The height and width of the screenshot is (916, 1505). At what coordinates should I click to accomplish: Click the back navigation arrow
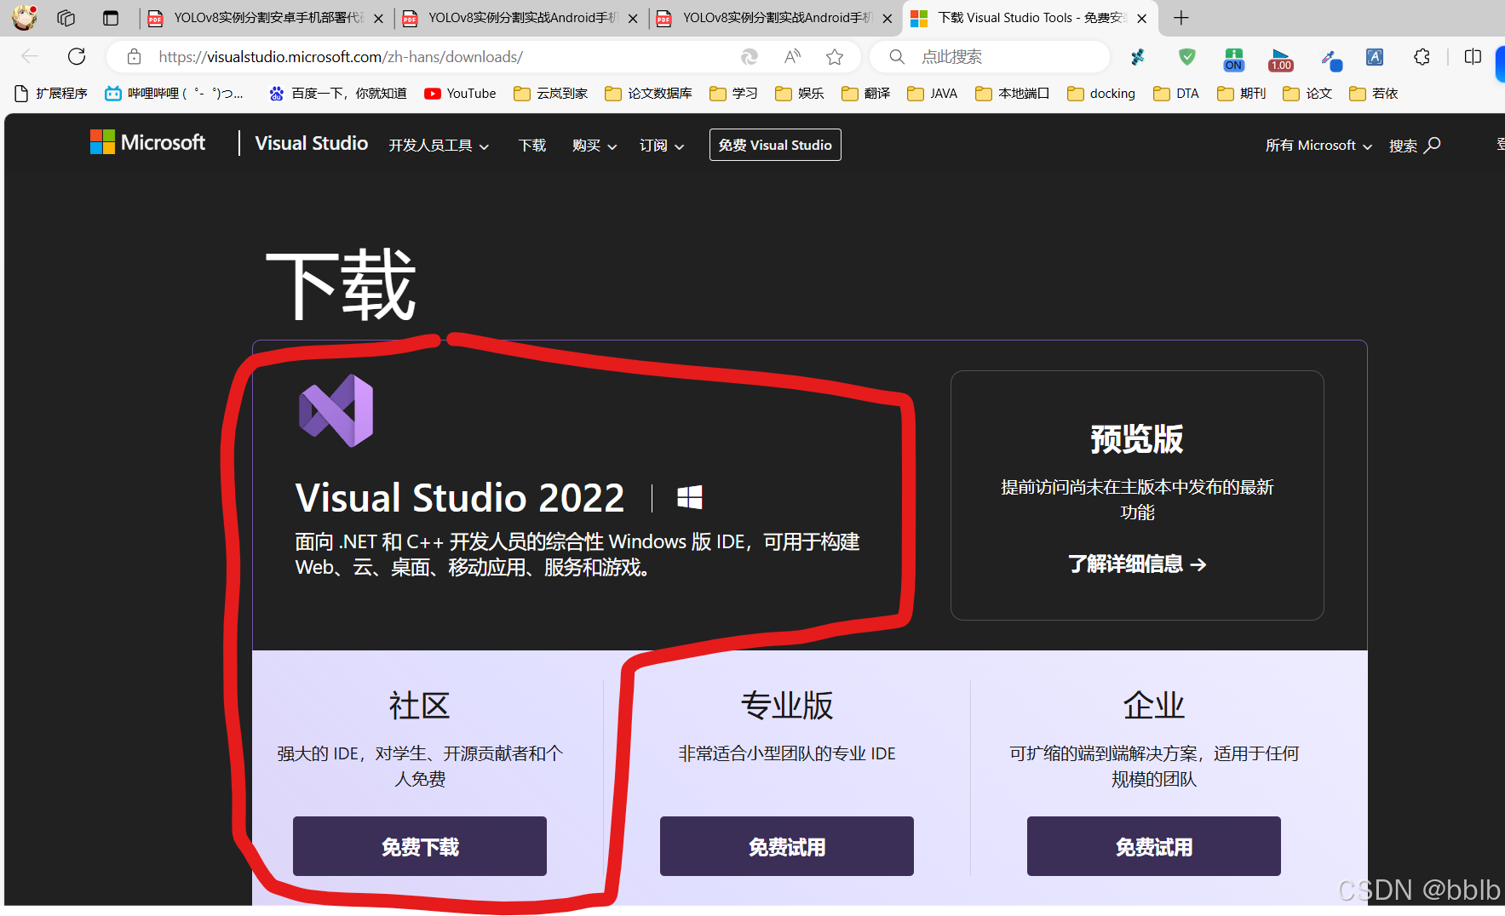point(30,57)
